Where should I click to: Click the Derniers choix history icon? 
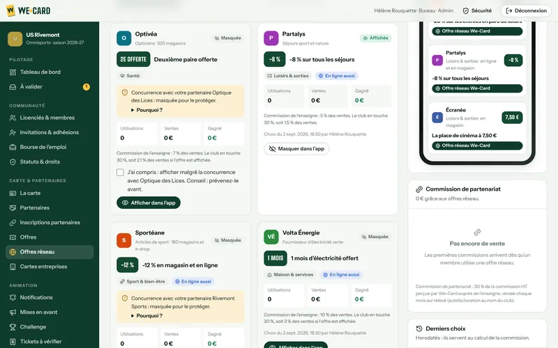[419, 329]
